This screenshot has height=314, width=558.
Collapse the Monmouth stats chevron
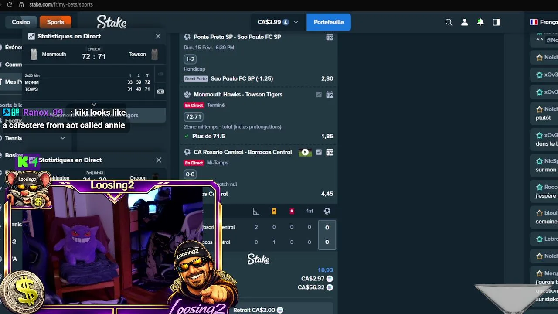94,105
